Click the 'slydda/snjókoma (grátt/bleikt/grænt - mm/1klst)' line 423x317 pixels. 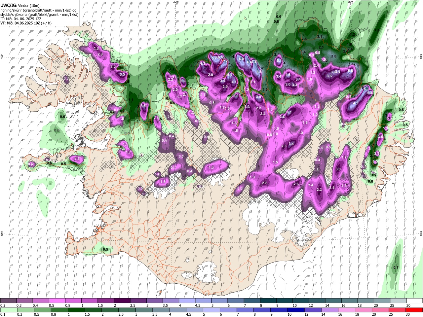[40, 15]
